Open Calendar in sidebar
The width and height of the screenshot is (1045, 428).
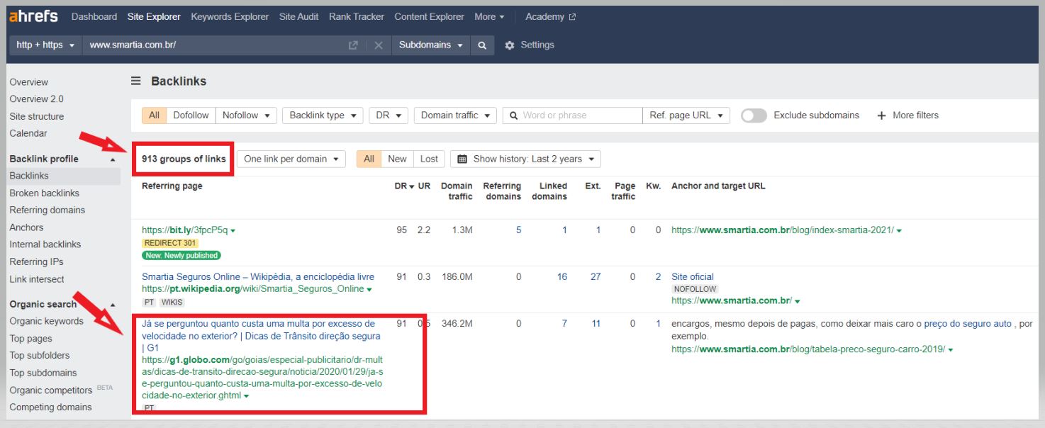pyautogui.click(x=28, y=133)
